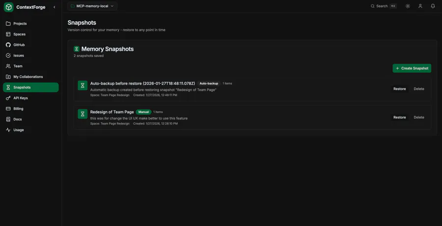Click the Memory Snapshots heading
This screenshot has height=226, width=442.
[108, 49]
